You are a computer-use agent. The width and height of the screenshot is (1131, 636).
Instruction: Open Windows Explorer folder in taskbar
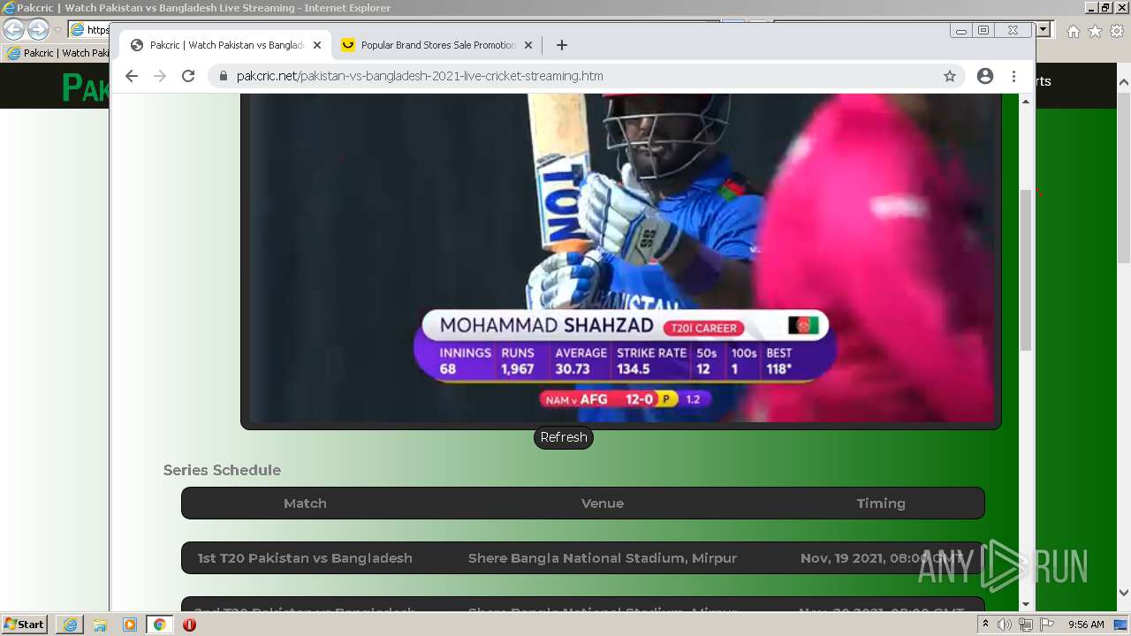100,625
